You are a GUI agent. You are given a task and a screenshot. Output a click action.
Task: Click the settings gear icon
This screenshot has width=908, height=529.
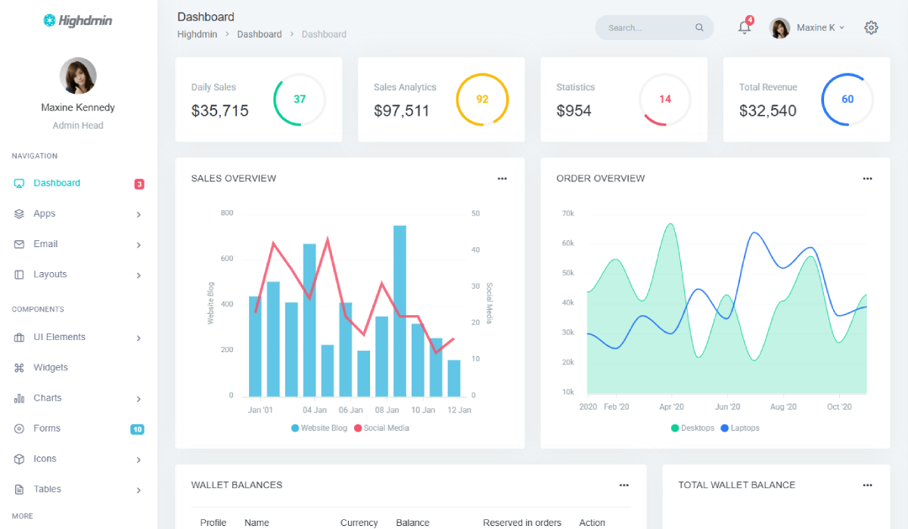871,28
